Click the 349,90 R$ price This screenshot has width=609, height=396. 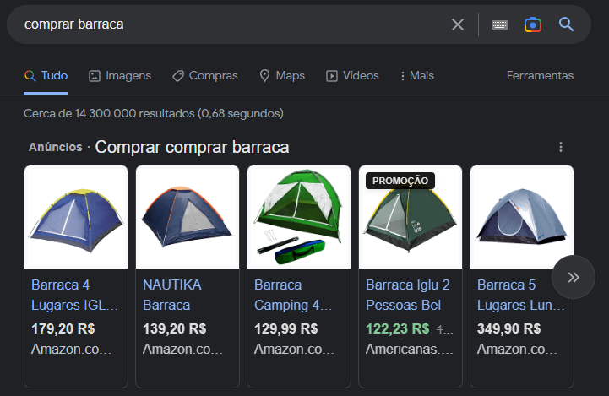click(x=508, y=328)
